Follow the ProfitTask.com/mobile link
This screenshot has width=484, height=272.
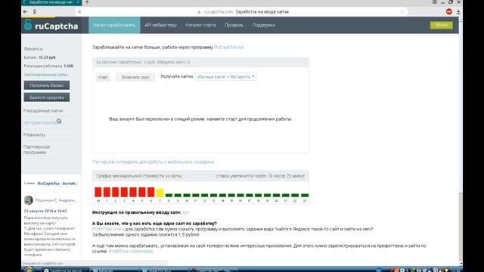tap(131, 252)
